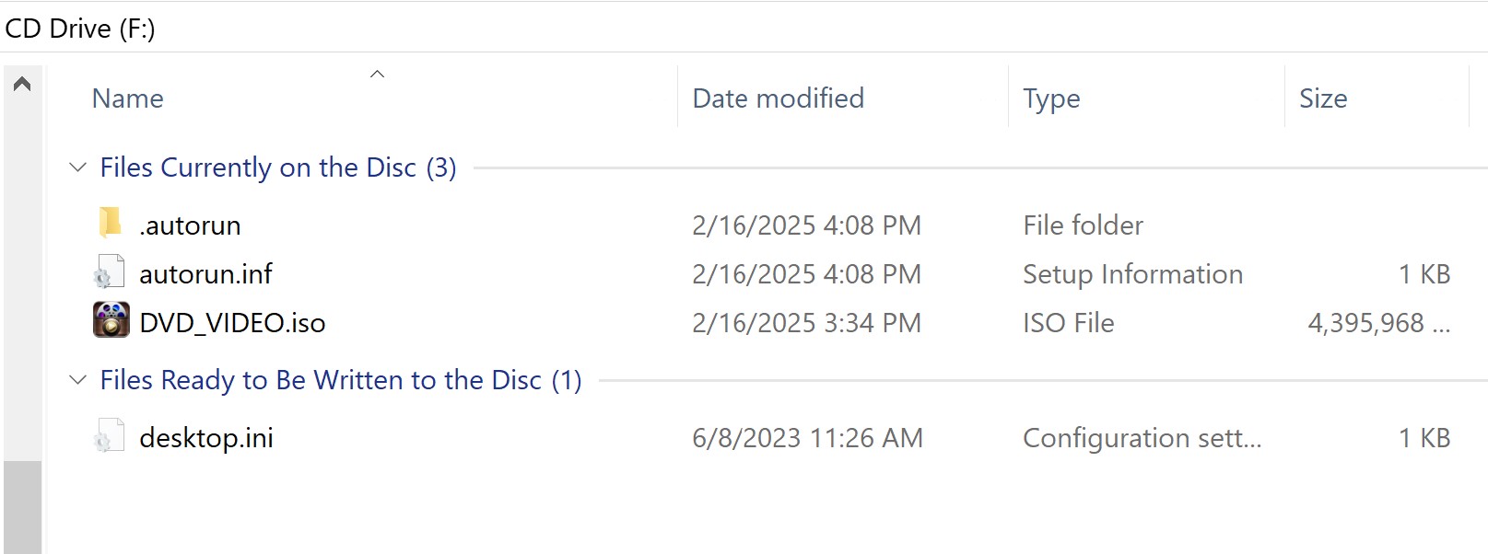Click the Files Currently on the Disc heading
Viewport: 1488px width, 554px height.
click(277, 167)
